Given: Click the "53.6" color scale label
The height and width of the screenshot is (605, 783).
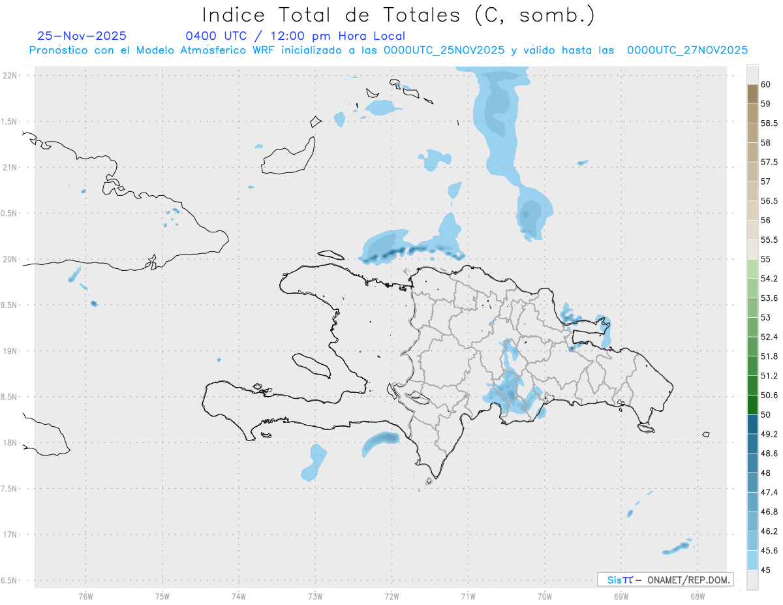Looking at the screenshot, I should [769, 298].
